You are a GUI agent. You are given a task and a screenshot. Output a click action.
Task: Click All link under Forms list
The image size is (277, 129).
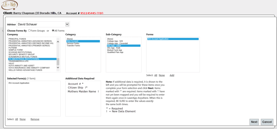coord(156,75)
